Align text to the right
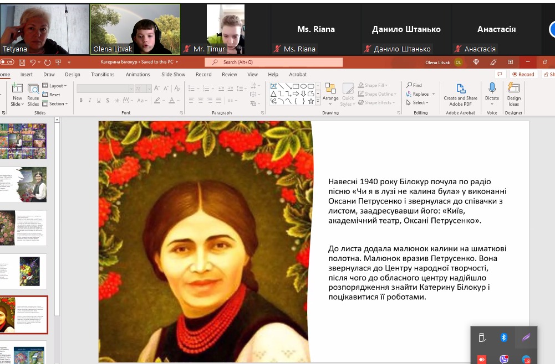555x364 pixels. coord(210,100)
